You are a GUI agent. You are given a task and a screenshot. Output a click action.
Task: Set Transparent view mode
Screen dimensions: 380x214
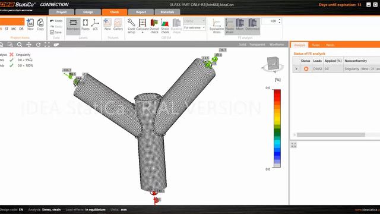tap(257, 45)
